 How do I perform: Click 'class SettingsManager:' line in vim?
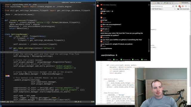[17, 34]
